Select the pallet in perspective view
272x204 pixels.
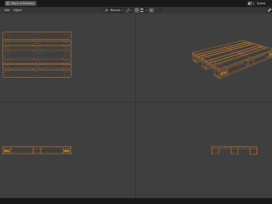pos(232,59)
